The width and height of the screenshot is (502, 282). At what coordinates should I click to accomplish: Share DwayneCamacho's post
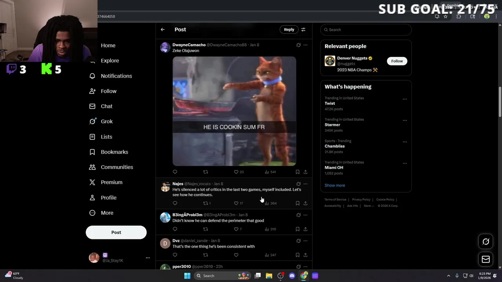tap(306, 172)
